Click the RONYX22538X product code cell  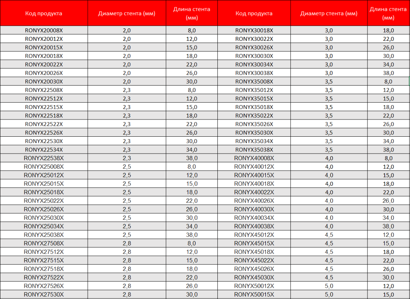(x=44, y=158)
